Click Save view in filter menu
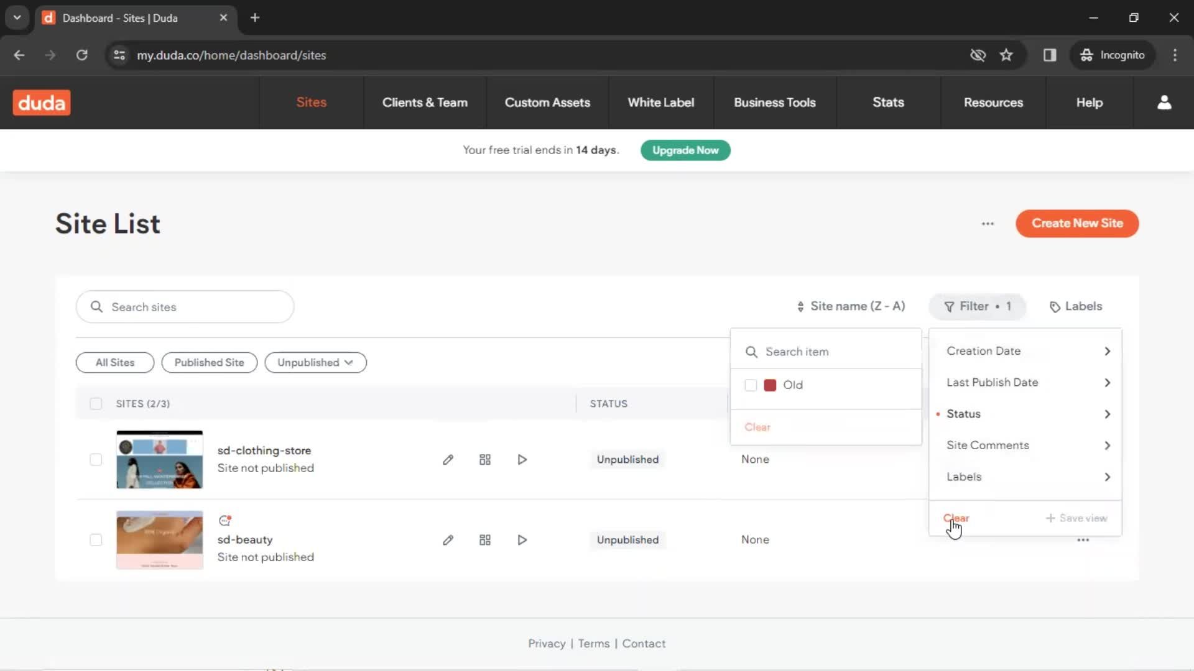The height and width of the screenshot is (671, 1194). point(1076,518)
